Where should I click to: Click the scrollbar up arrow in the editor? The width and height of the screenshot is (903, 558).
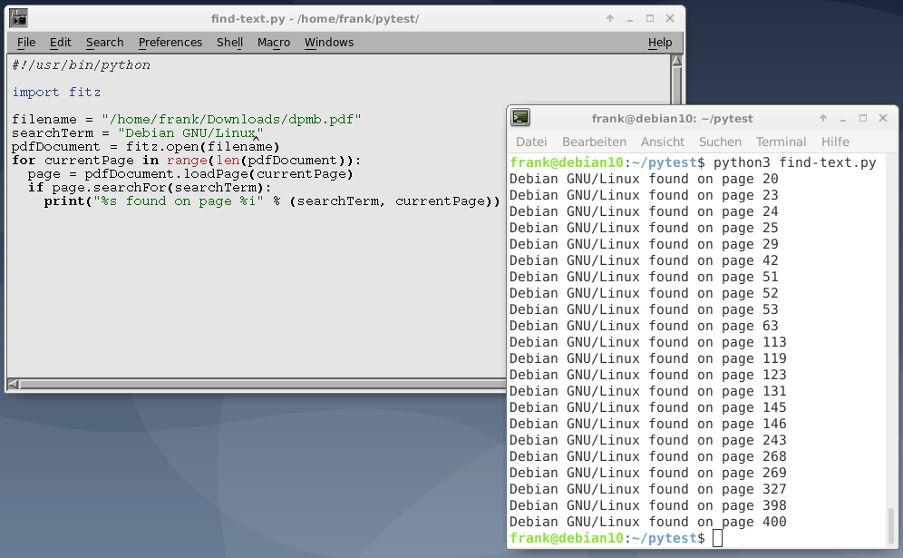(675, 61)
